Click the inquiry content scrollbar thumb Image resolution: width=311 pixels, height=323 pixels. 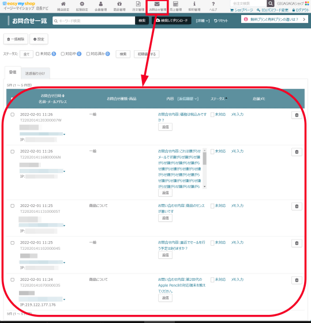point(204,159)
